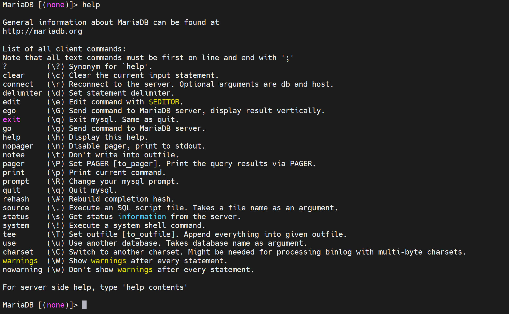This screenshot has height=314, width=509.
Task: Click the yellow $EDITOR text
Action: 164,102
